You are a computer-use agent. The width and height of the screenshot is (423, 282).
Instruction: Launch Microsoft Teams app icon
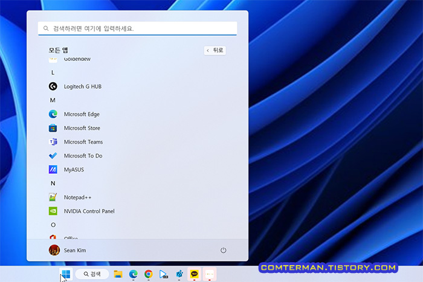coord(53,142)
